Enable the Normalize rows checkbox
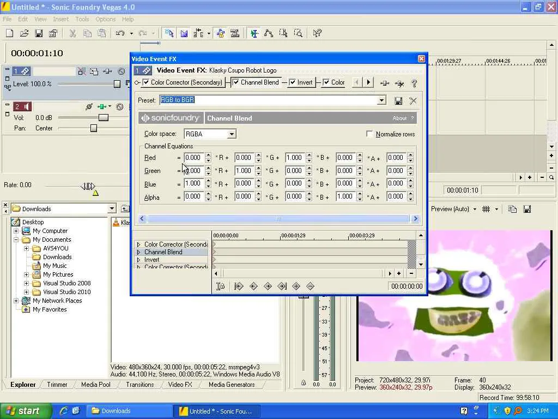558x419 pixels. click(370, 134)
